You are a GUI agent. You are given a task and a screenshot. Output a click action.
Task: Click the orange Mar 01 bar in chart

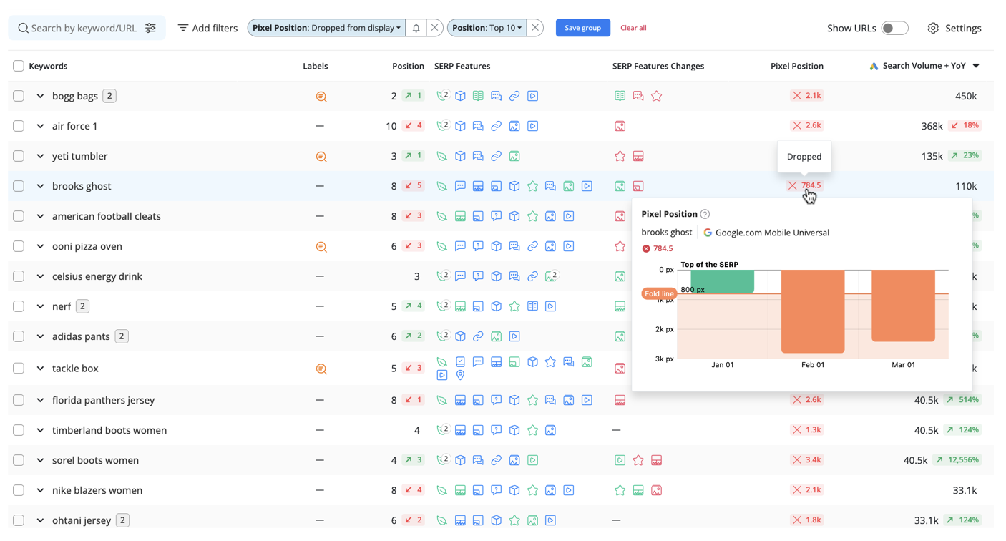tap(903, 306)
